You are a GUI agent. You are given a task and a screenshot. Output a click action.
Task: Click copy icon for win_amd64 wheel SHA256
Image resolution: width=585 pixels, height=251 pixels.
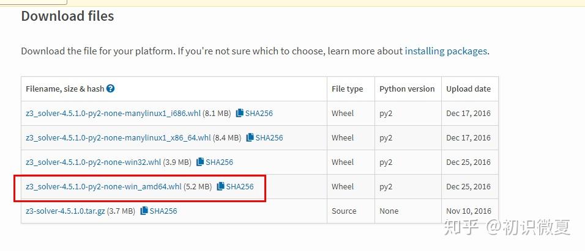tap(220, 186)
